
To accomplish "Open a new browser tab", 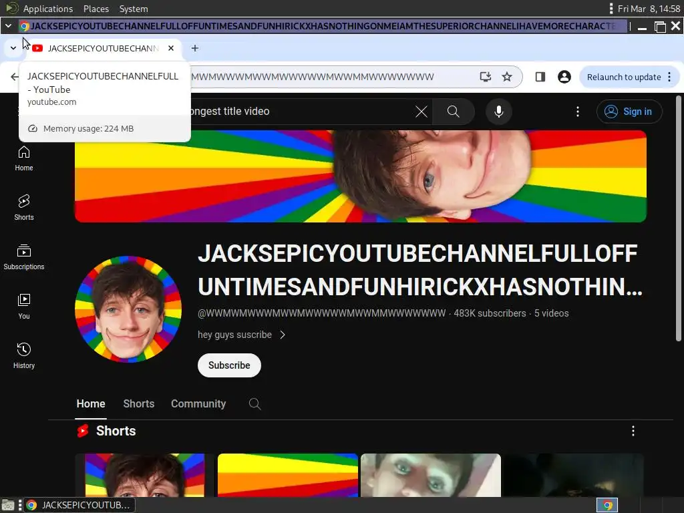I will [x=195, y=48].
